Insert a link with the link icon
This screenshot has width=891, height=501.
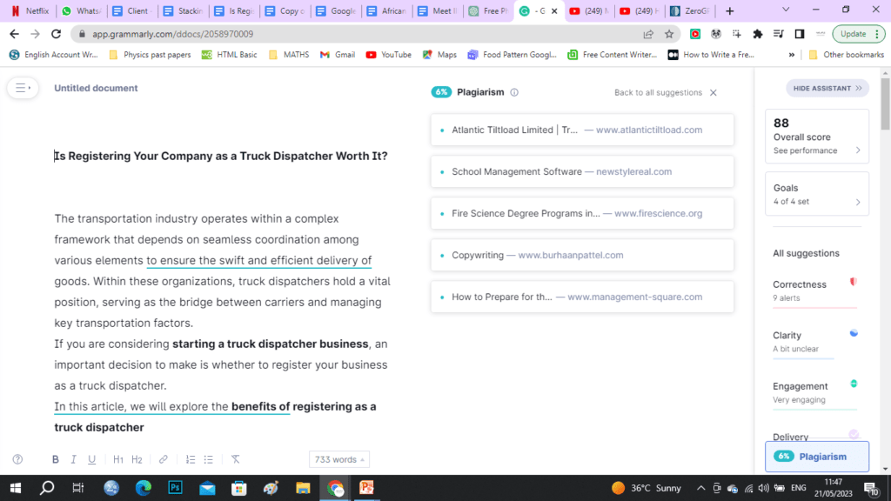click(x=164, y=459)
